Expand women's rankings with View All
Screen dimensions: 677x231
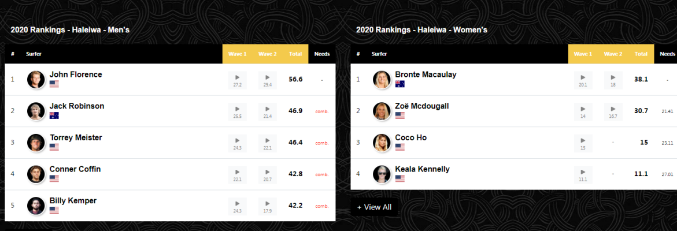374,207
